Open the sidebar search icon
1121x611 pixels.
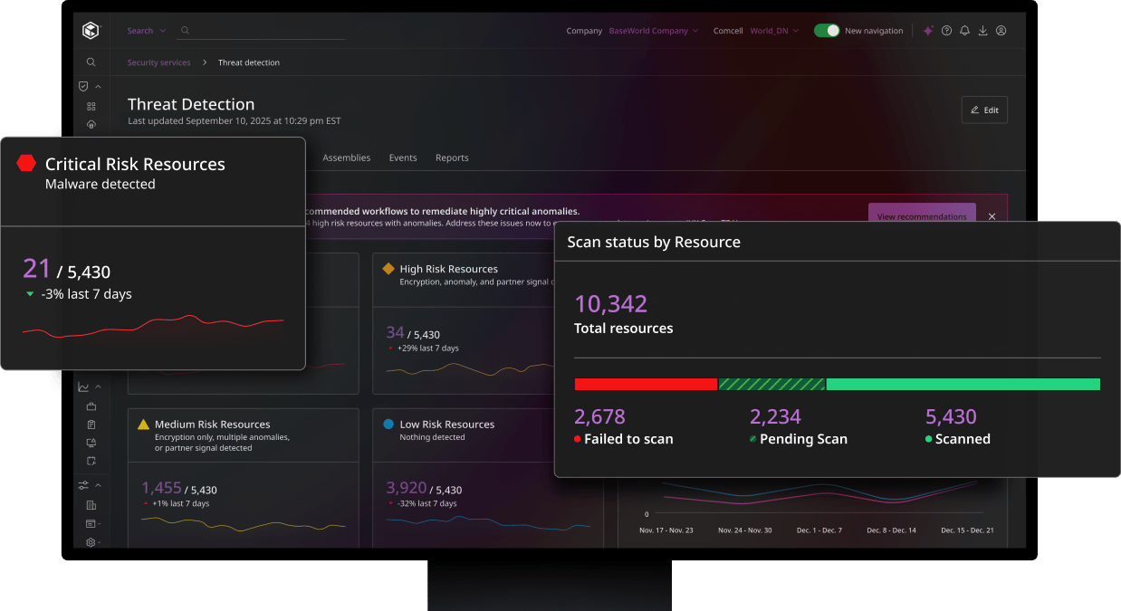click(91, 62)
